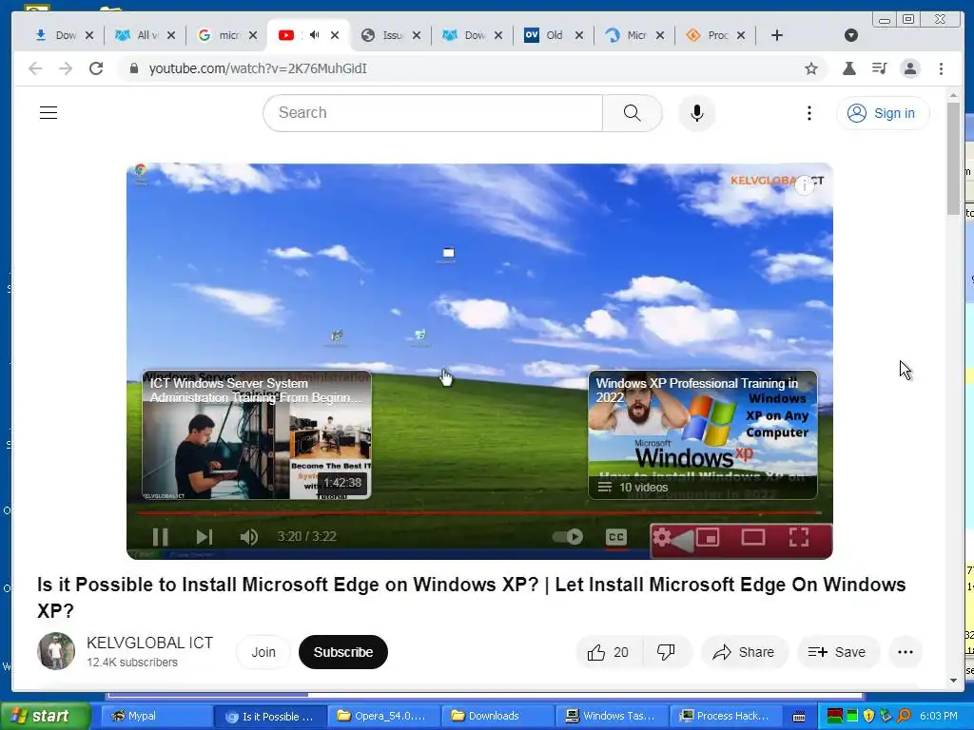Open the browser three-dot menu

tap(941, 68)
